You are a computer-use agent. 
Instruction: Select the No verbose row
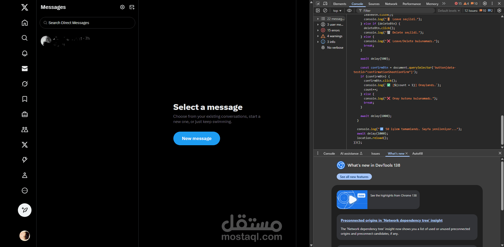pos(330,48)
